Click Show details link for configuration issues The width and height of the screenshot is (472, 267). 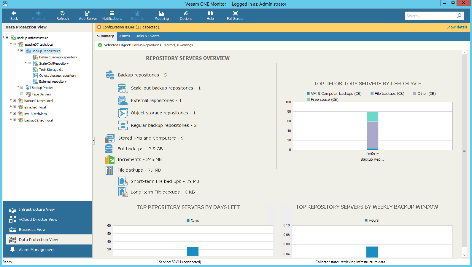[x=457, y=27]
